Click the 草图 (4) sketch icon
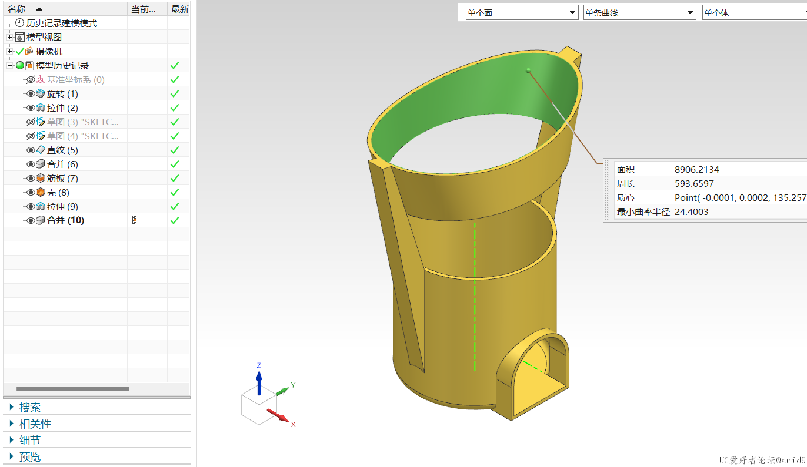This screenshot has height=467, width=807. click(41, 136)
